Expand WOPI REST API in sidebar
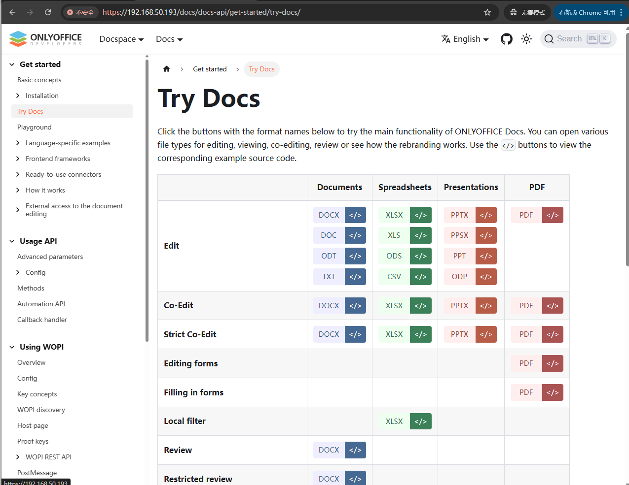The width and height of the screenshot is (629, 485). (18, 457)
